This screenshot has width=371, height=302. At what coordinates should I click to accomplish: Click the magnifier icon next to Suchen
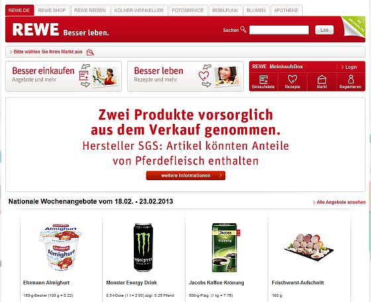[x=243, y=30]
